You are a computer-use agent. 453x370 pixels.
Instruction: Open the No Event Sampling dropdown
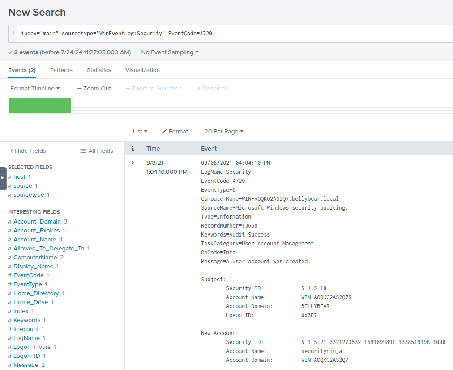click(170, 52)
